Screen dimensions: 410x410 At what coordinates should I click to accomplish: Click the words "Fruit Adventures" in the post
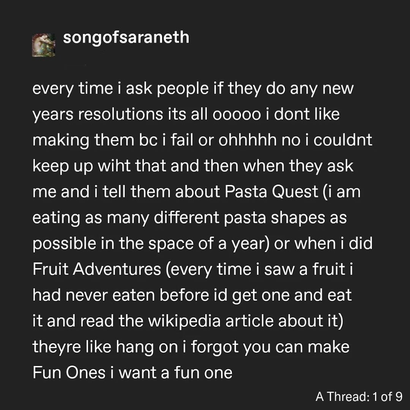tap(97, 269)
